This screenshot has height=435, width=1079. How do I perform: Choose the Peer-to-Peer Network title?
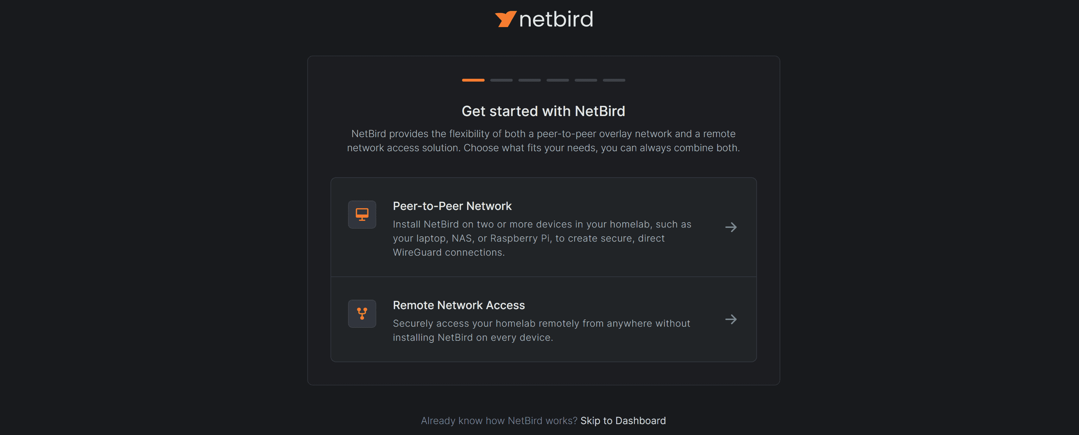(452, 206)
